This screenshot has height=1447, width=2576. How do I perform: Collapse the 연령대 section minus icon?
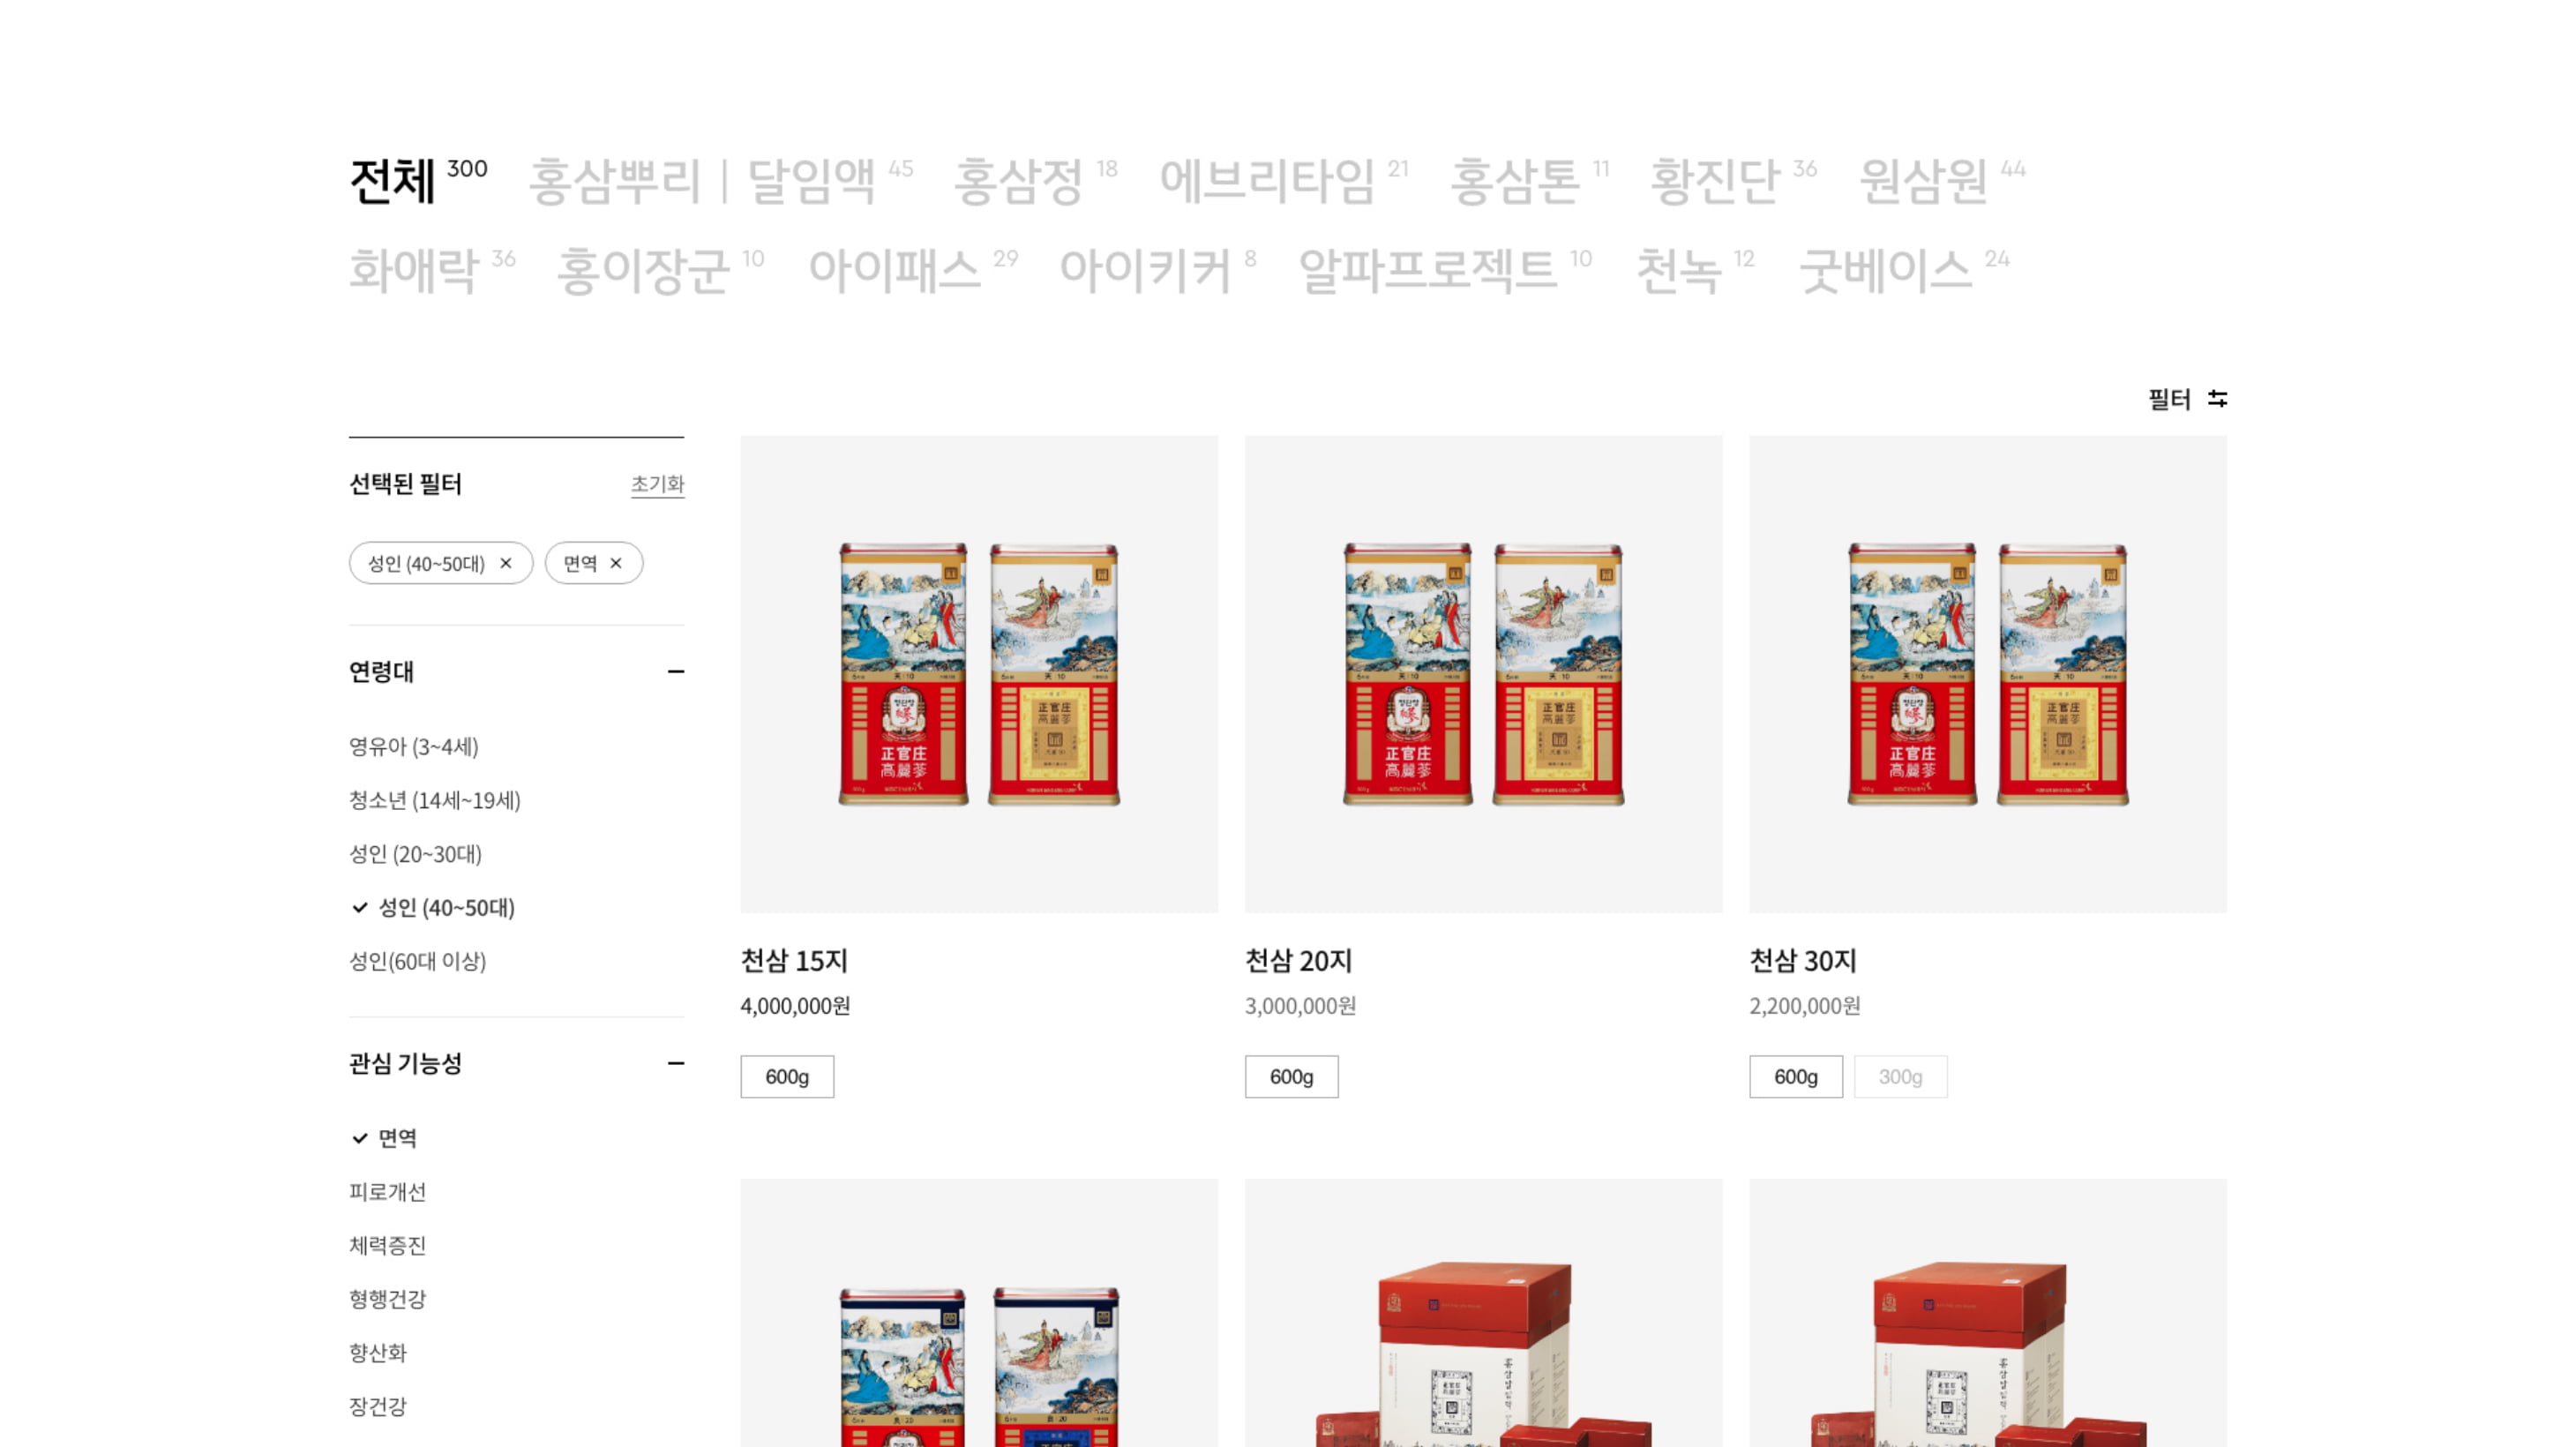pos(676,672)
